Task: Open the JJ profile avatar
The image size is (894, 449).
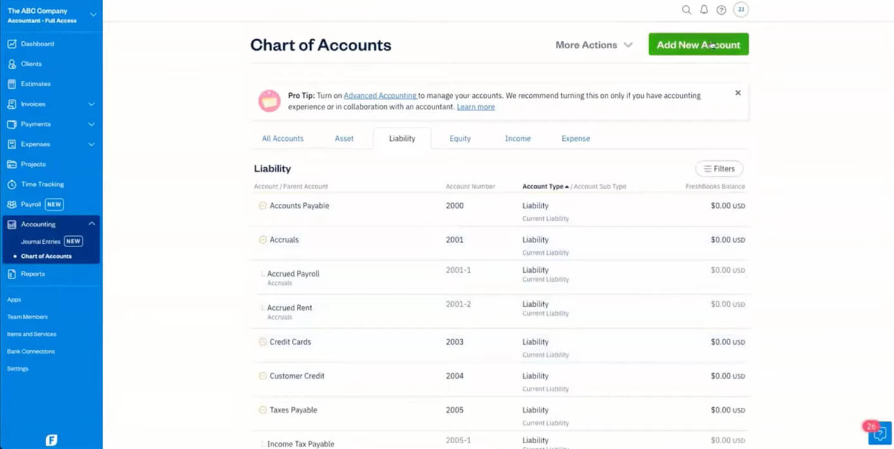Action: coord(740,10)
